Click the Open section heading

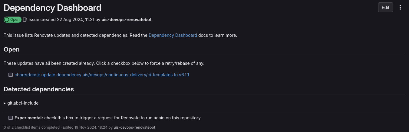click(12, 49)
